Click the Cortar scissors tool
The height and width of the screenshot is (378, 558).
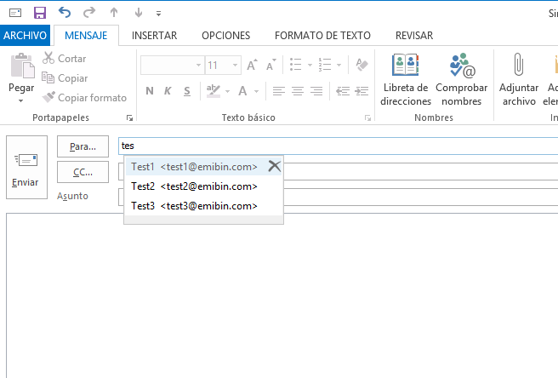65,59
